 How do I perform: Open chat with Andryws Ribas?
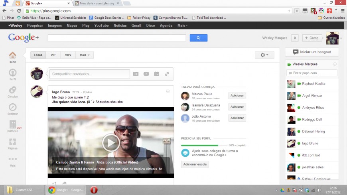[312, 108]
